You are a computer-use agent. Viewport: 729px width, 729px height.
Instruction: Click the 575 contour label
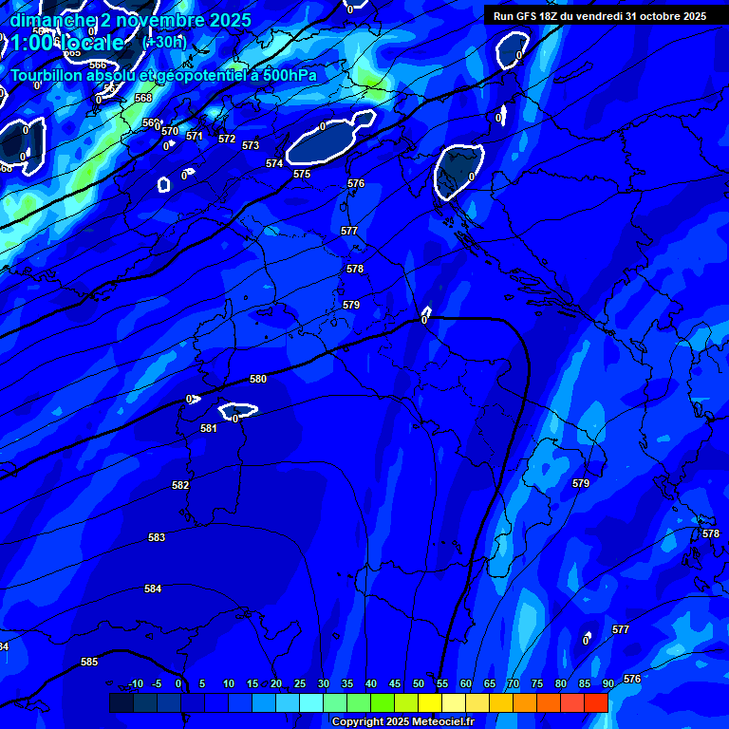pyautogui.click(x=302, y=174)
